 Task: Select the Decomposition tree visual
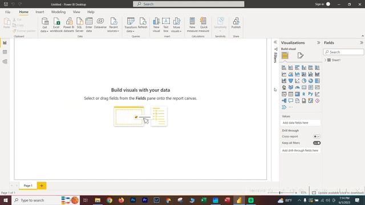284,101
